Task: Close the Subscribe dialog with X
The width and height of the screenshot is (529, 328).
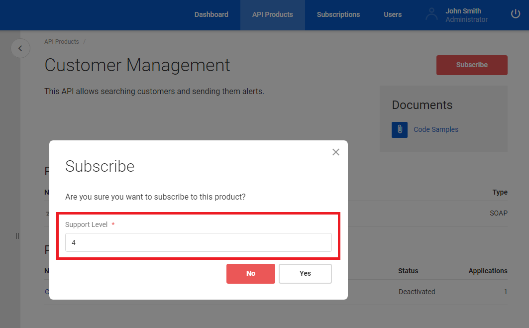Action: [x=336, y=152]
